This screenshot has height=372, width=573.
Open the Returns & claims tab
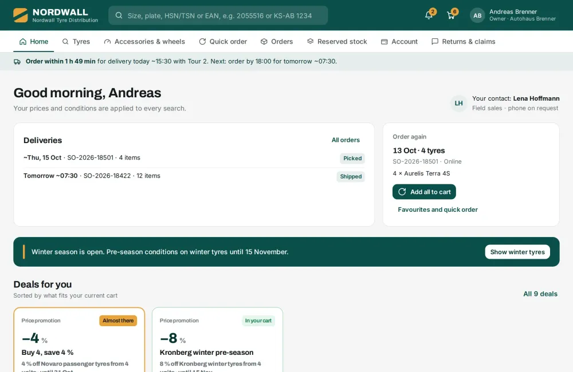(x=463, y=42)
